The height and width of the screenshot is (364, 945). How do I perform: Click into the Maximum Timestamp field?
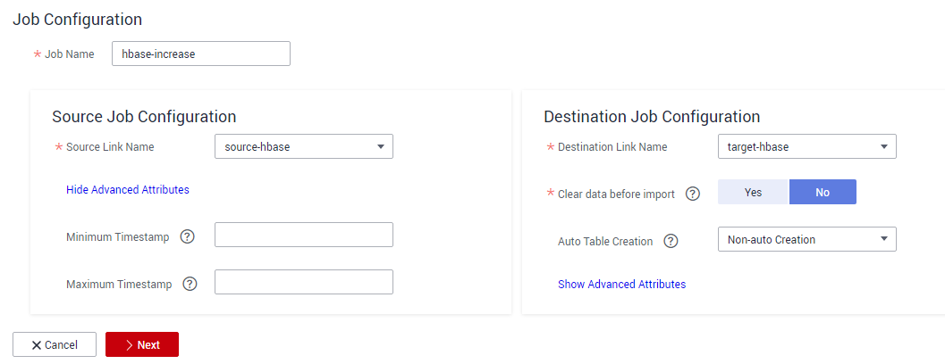click(x=304, y=282)
